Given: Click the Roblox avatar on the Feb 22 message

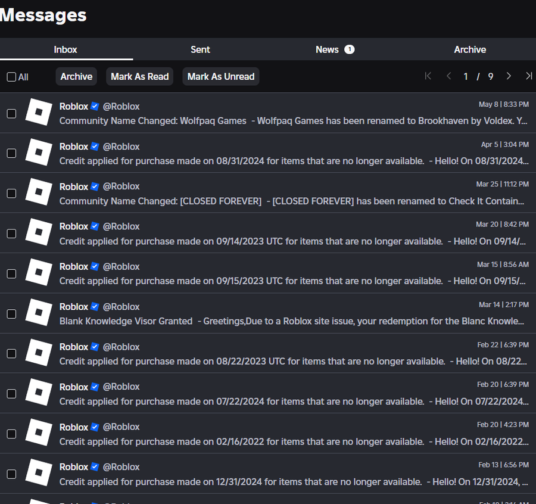Looking at the screenshot, I should [39, 353].
